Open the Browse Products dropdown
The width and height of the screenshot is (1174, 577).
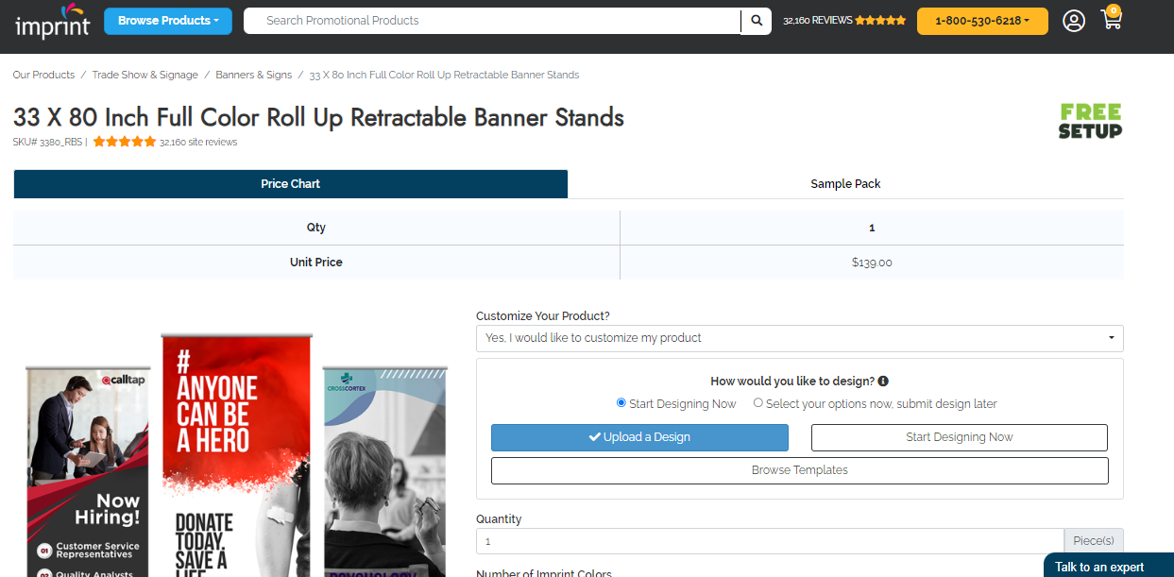click(x=168, y=21)
